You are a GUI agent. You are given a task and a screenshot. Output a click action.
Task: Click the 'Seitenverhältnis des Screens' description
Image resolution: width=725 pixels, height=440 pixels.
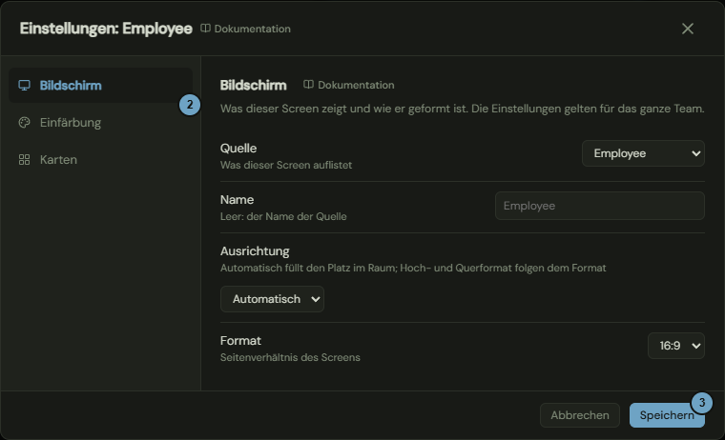pyautogui.click(x=290, y=357)
